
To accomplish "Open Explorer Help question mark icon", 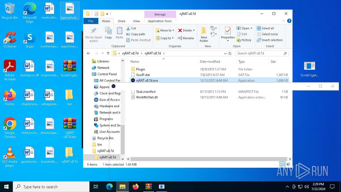I will pyautogui.click(x=289, y=21).
